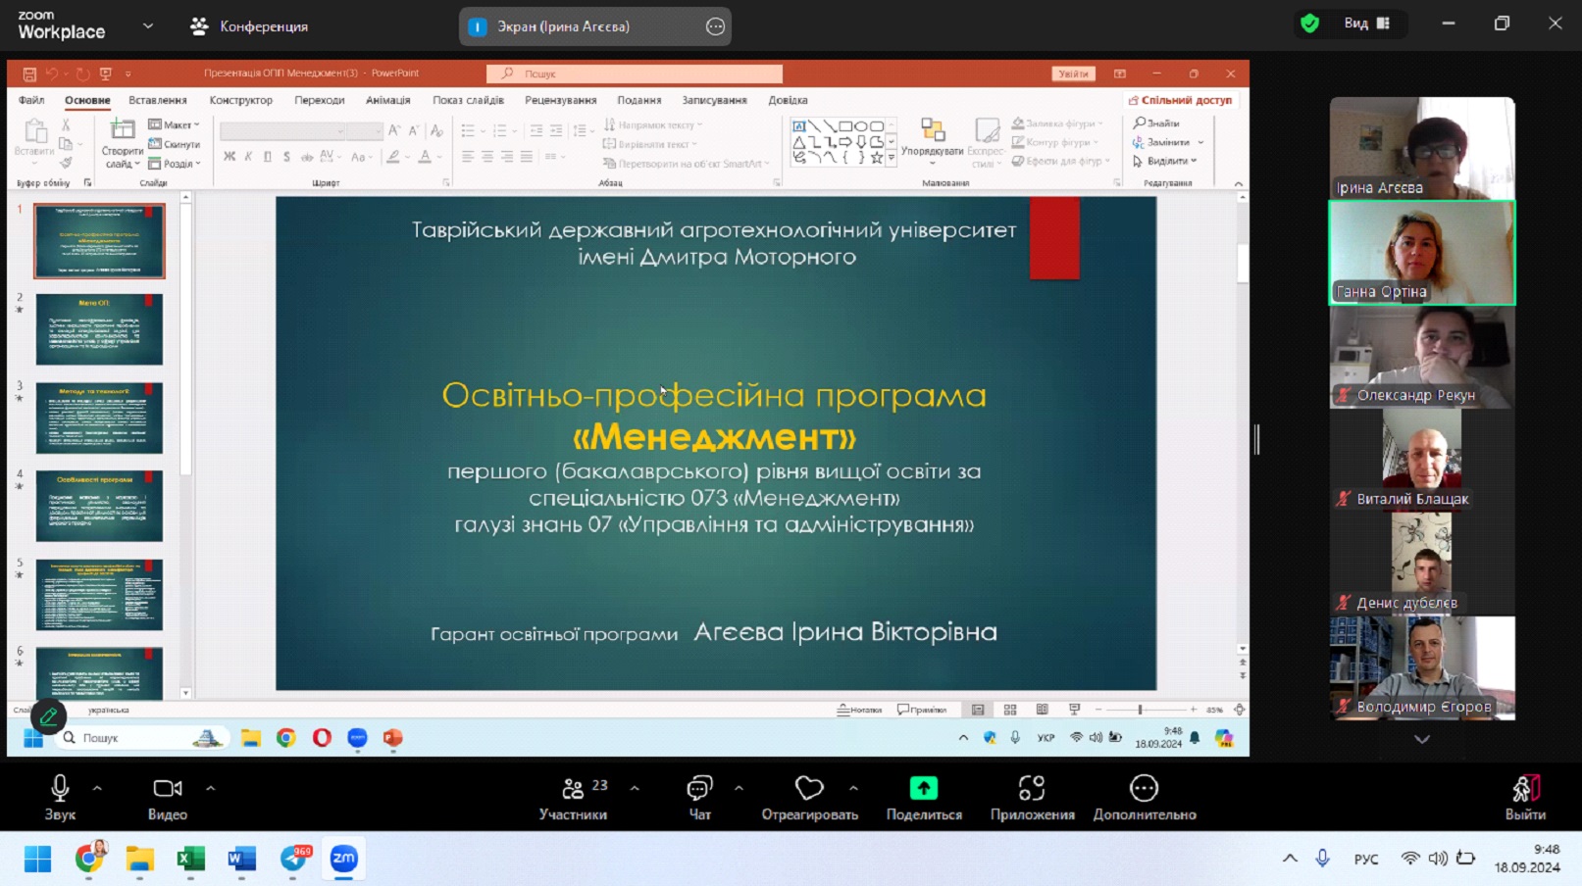Toggle italic (К) formatting
The width and height of the screenshot is (1582, 886).
(248, 157)
